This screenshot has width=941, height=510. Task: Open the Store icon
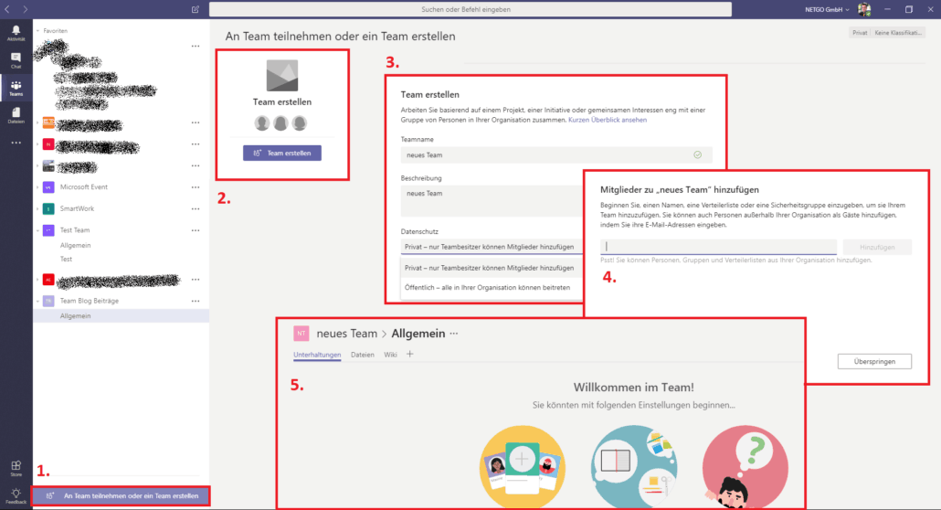[16, 469]
